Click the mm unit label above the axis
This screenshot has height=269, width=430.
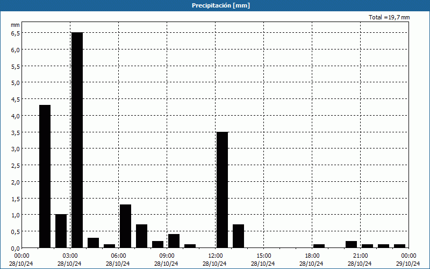15,25
